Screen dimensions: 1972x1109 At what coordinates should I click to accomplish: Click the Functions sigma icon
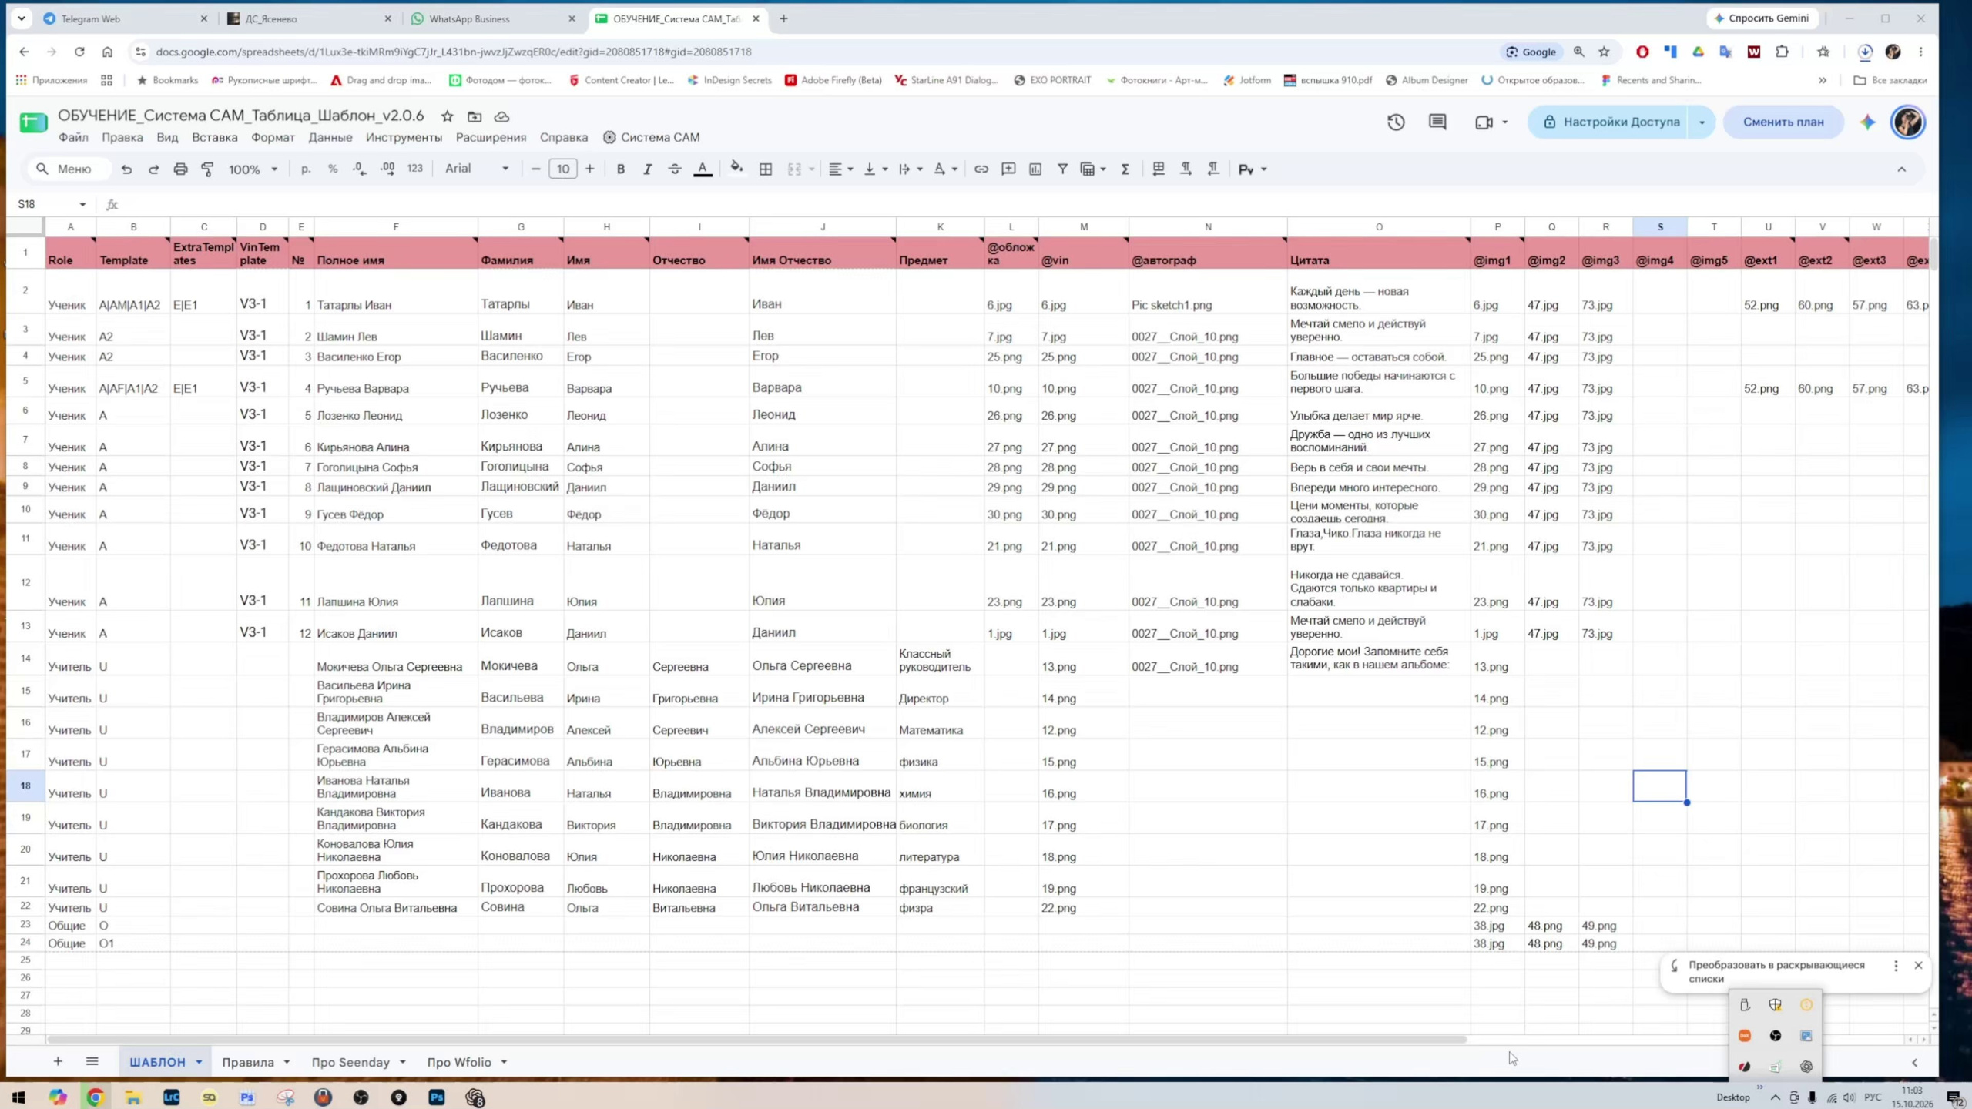(x=1125, y=169)
